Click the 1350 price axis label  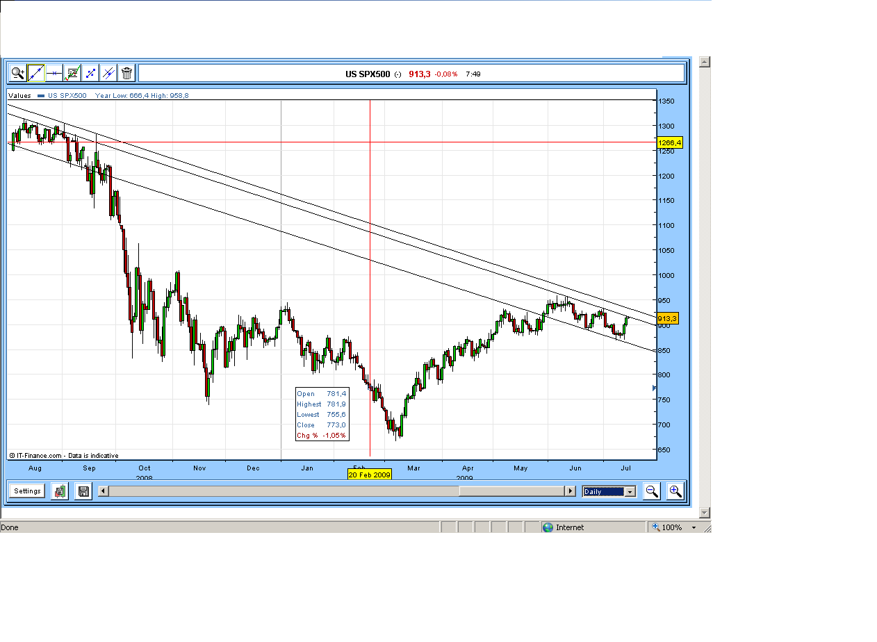667,101
